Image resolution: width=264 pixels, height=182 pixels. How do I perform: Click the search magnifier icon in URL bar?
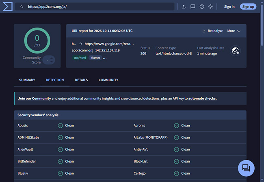tap(22, 7)
